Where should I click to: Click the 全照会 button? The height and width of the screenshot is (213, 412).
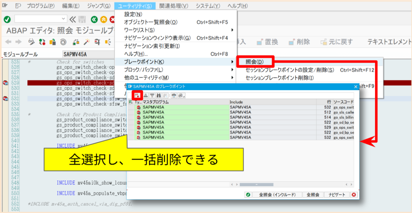313,195
